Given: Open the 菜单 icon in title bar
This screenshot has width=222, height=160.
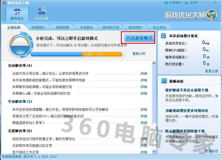Looking at the screenshot, I should [186, 3].
